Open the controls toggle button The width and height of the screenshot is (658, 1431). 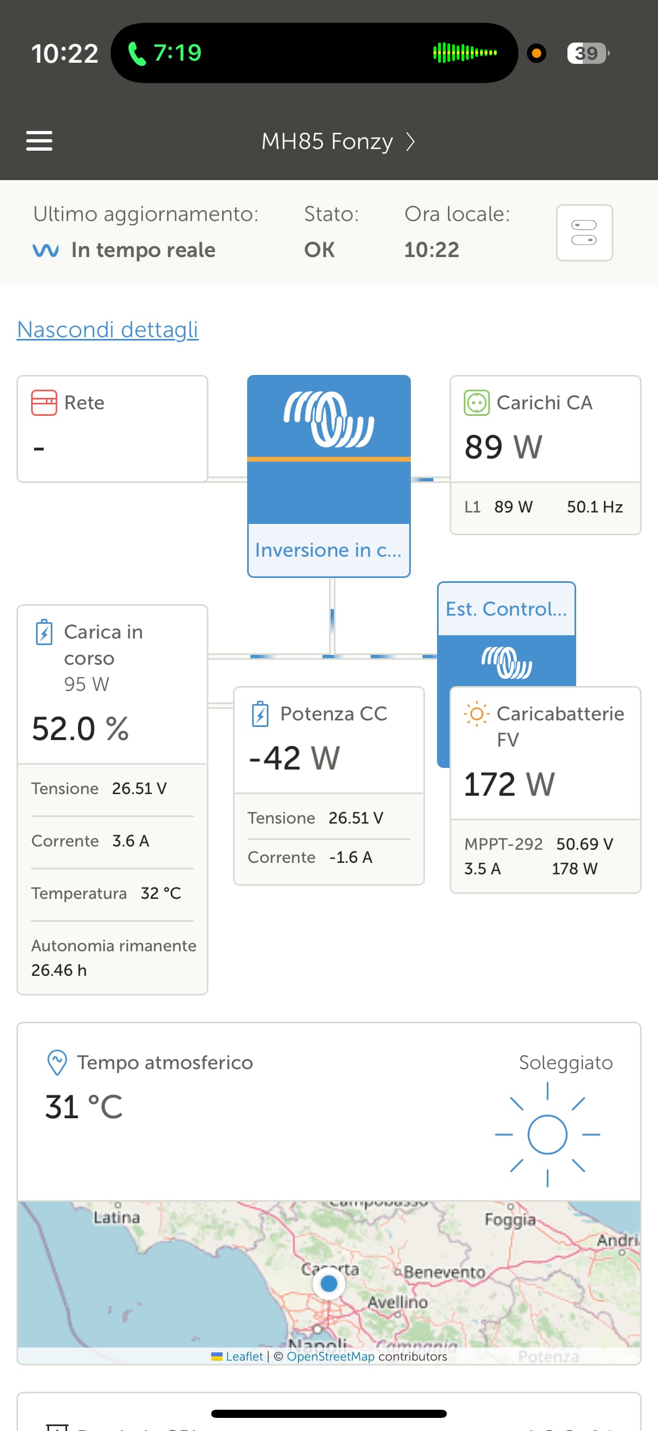point(584,232)
